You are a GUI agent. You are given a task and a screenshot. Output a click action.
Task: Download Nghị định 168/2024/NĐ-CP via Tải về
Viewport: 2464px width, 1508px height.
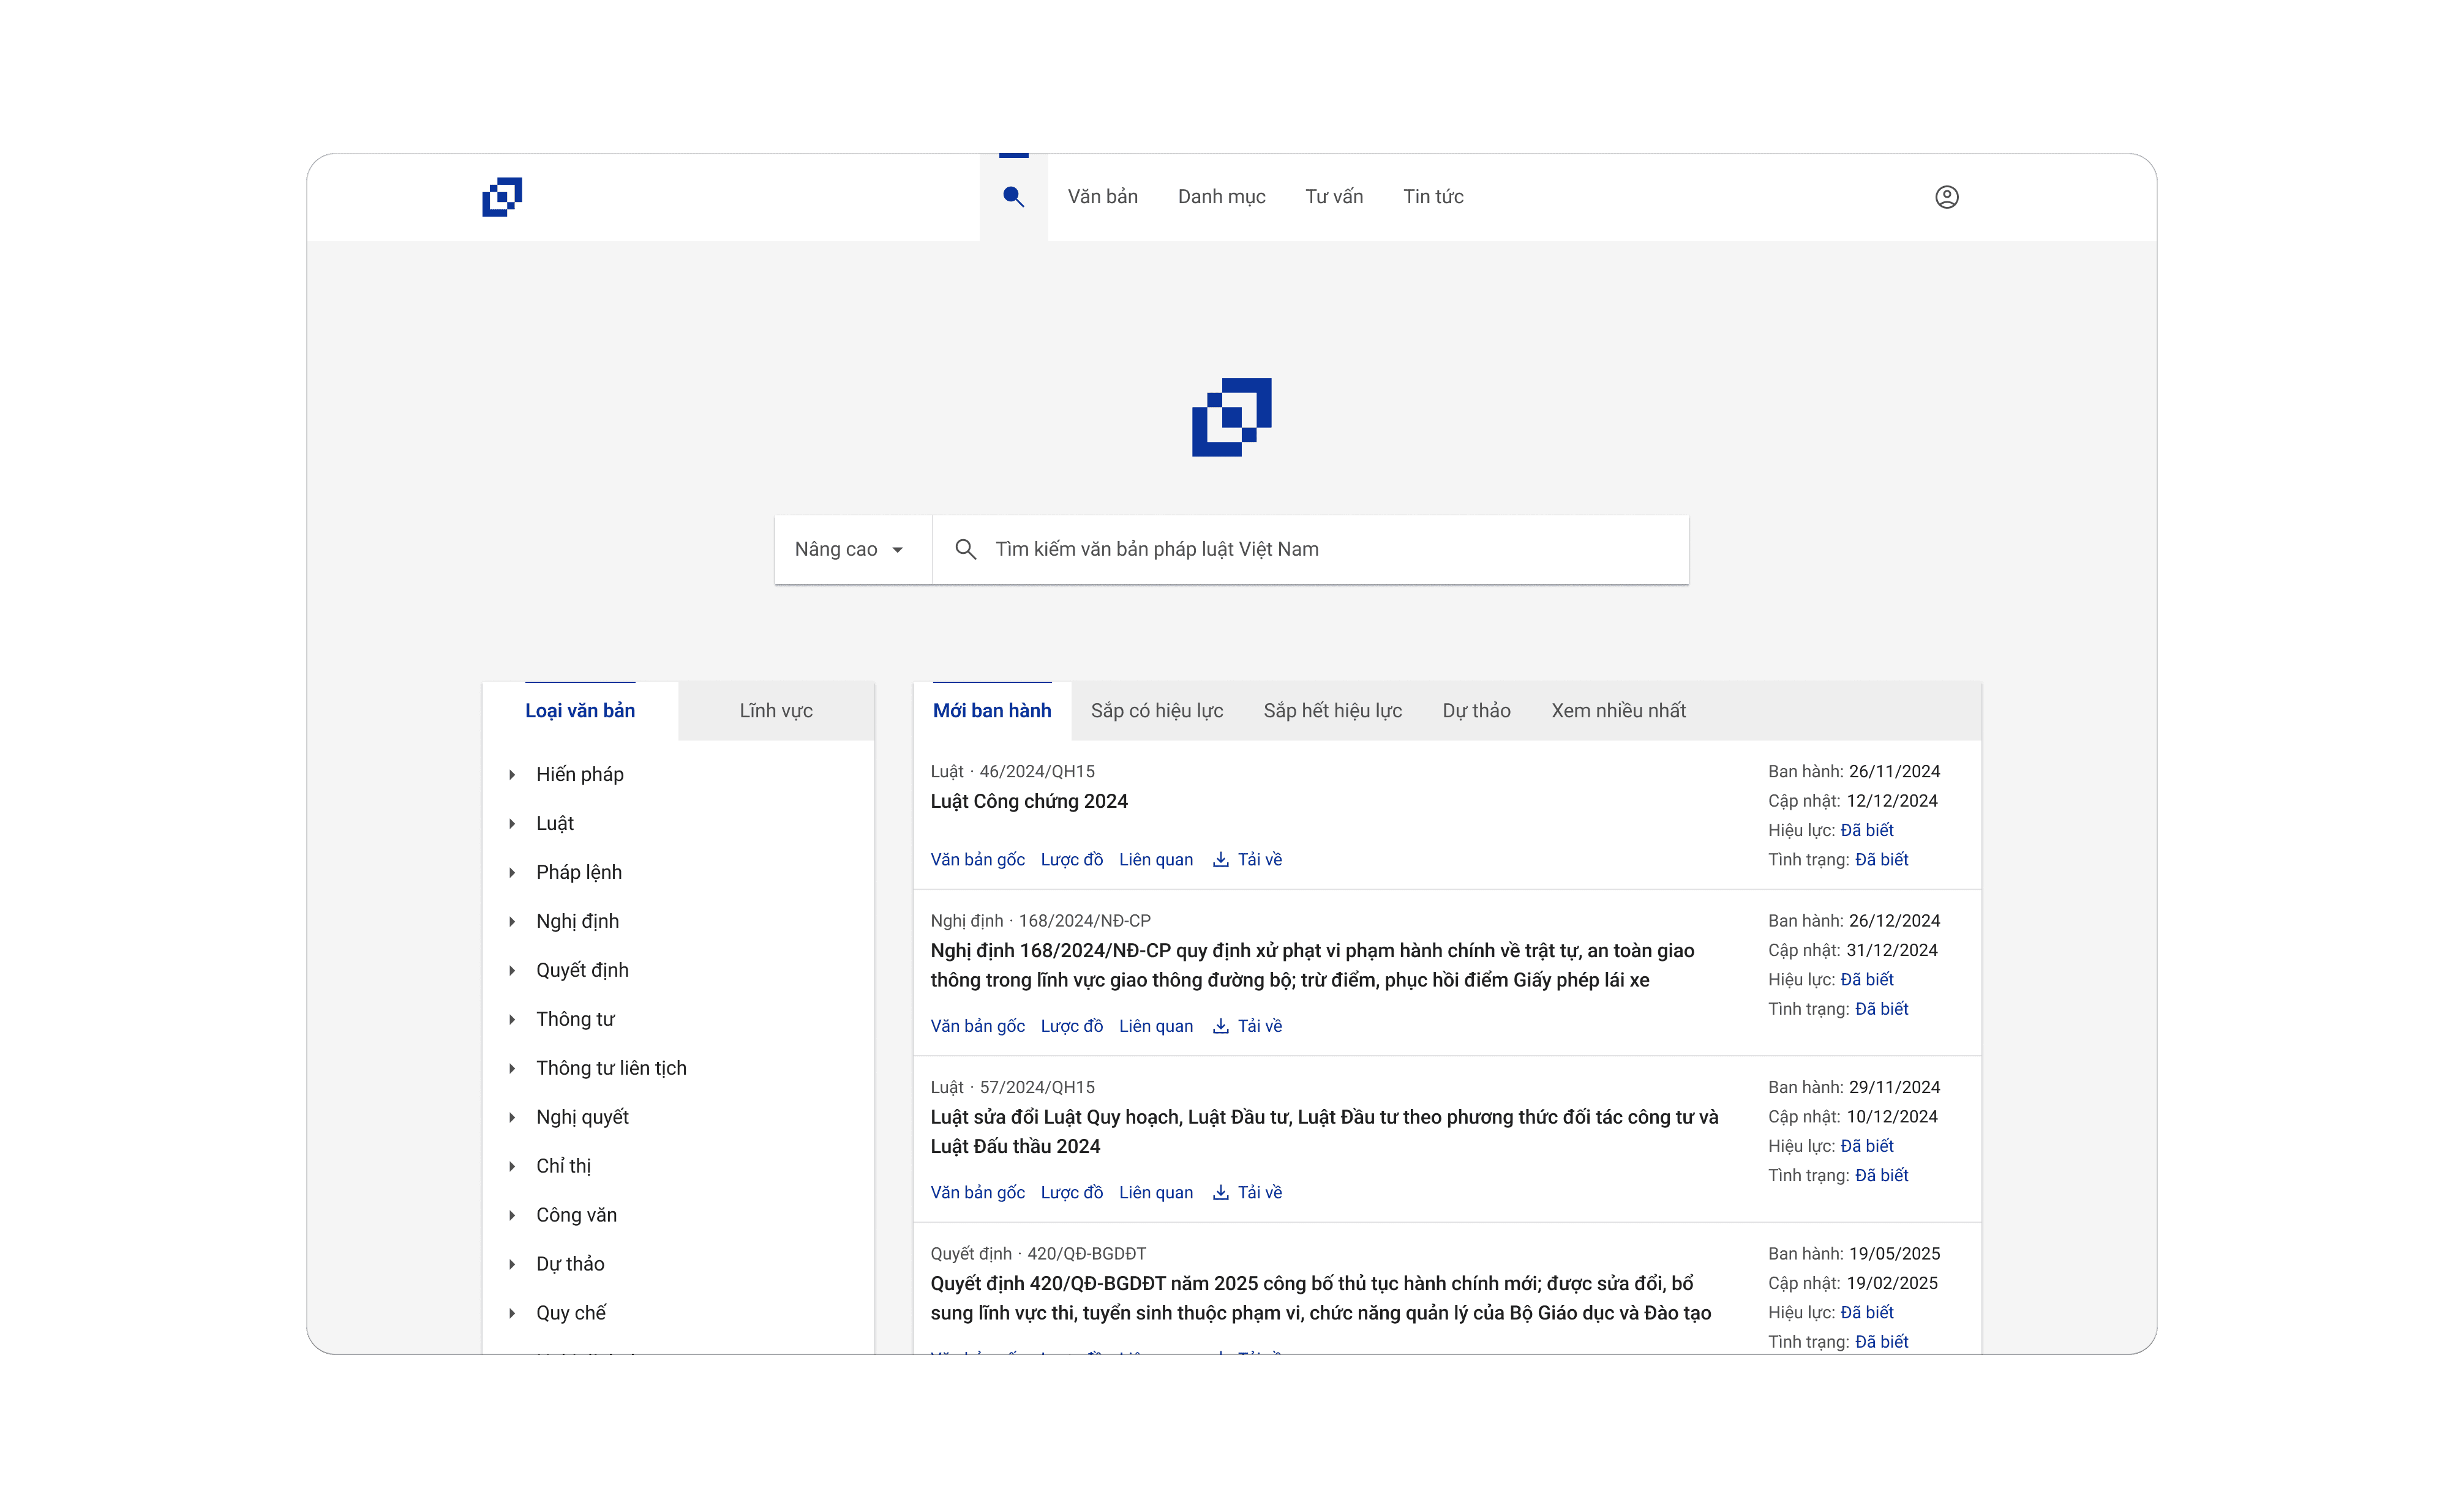click(1248, 1026)
